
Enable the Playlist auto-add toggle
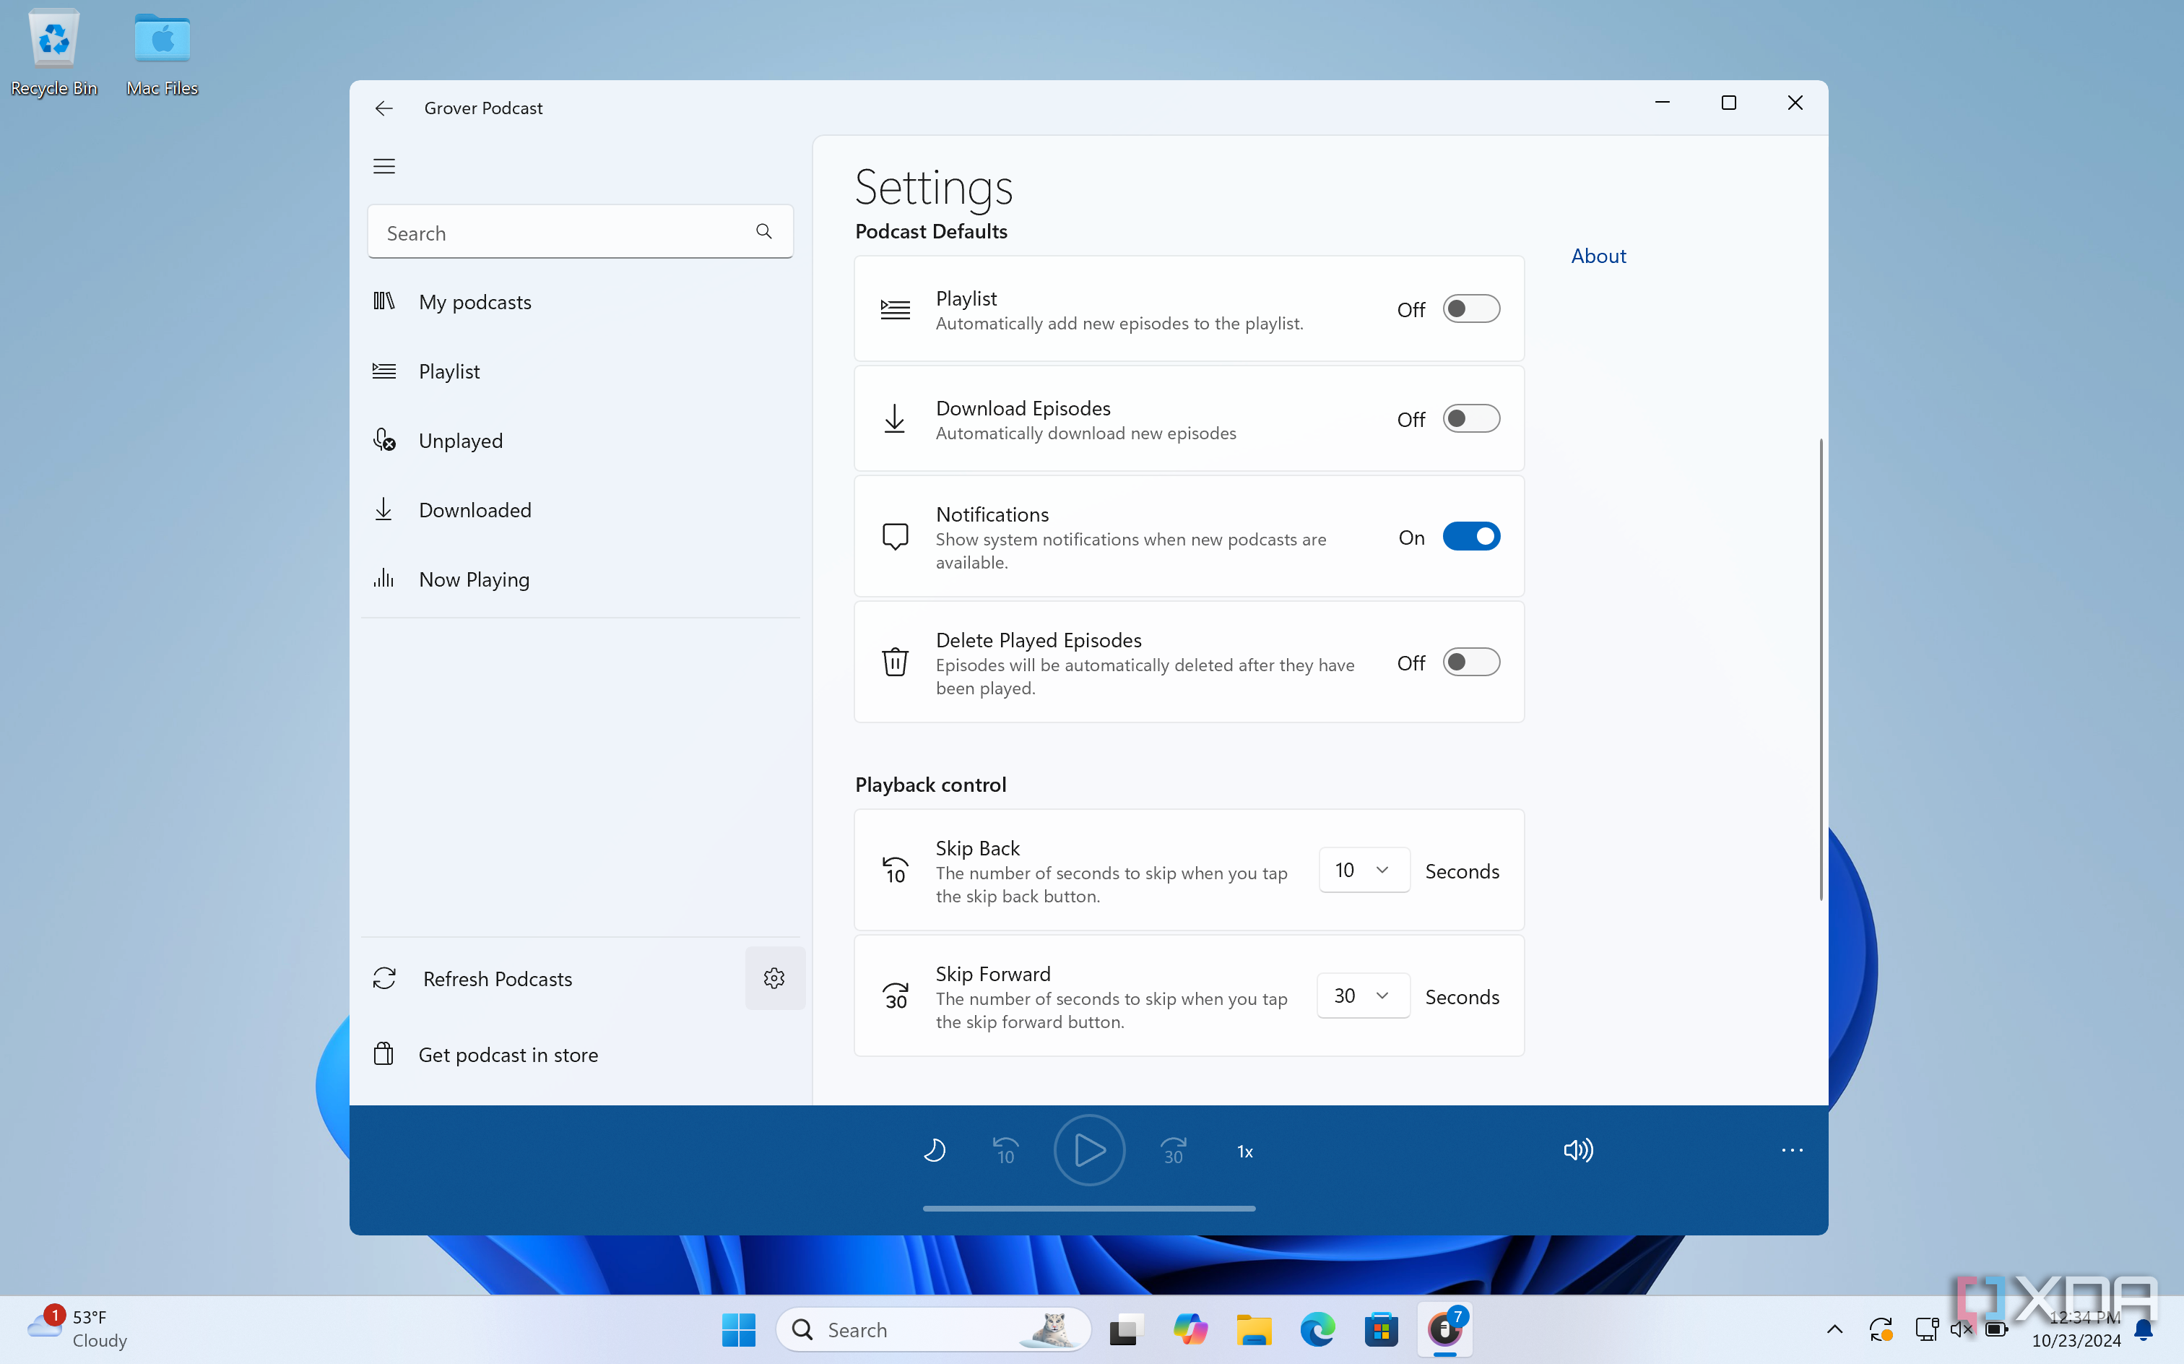pyautogui.click(x=1470, y=309)
